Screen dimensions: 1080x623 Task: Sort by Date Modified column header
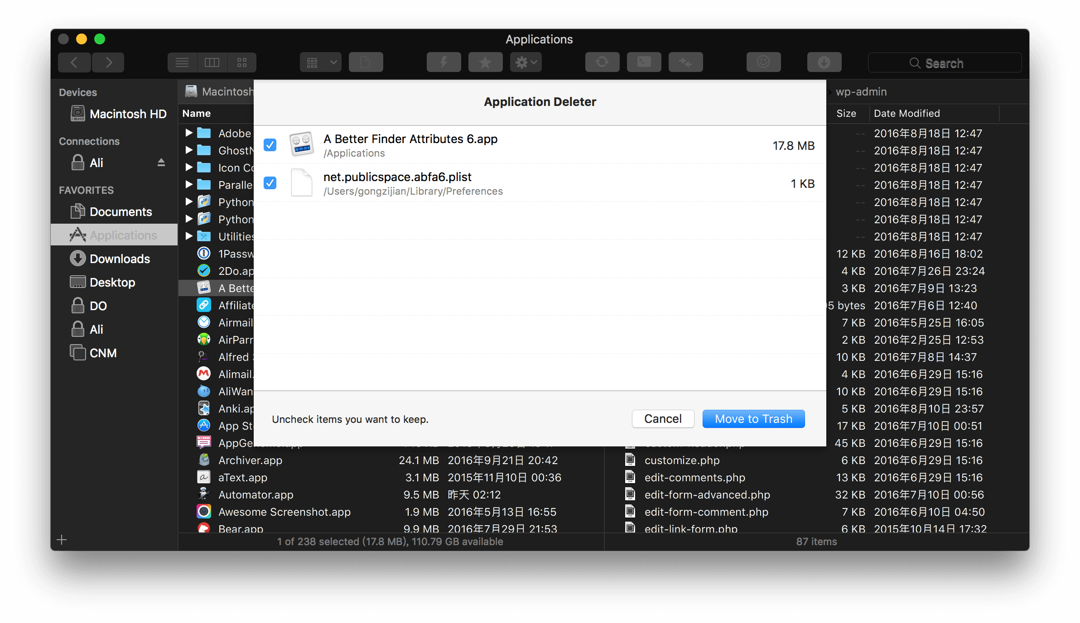point(907,113)
